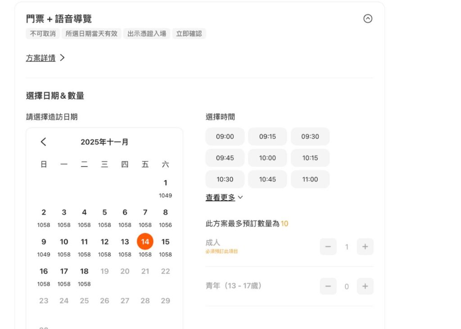Go to the previous month in the calendar
The image size is (461, 329).
(x=43, y=141)
